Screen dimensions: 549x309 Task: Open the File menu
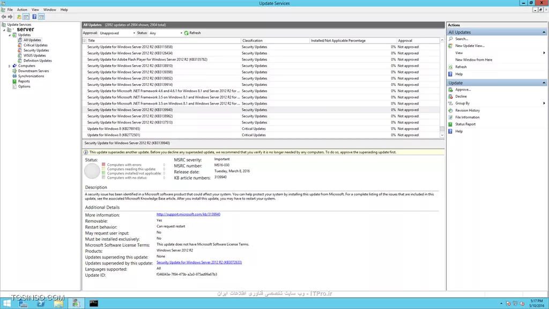[x=10, y=10]
